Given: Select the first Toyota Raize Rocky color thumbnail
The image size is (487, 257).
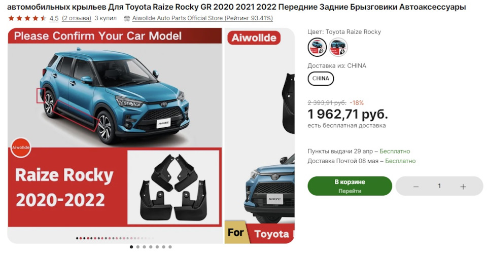Looking at the screenshot, I should pyautogui.click(x=317, y=47).
